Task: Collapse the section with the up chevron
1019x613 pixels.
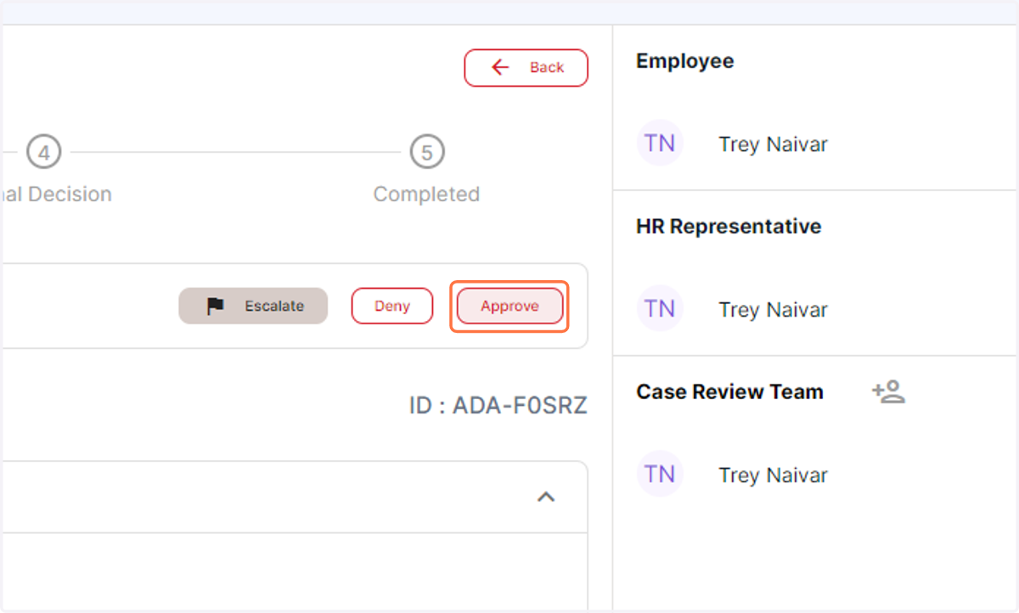Action: tap(546, 498)
